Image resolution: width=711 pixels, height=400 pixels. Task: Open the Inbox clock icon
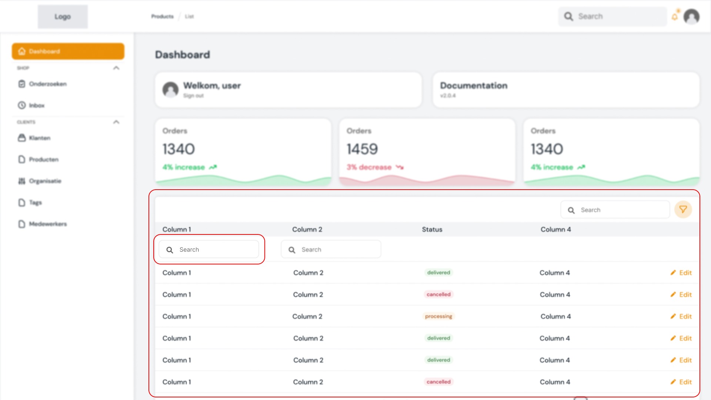coord(22,105)
